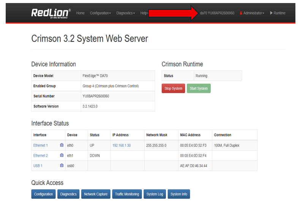
Task: Open the Ethernet 1 interface link
Action: coord(40,145)
